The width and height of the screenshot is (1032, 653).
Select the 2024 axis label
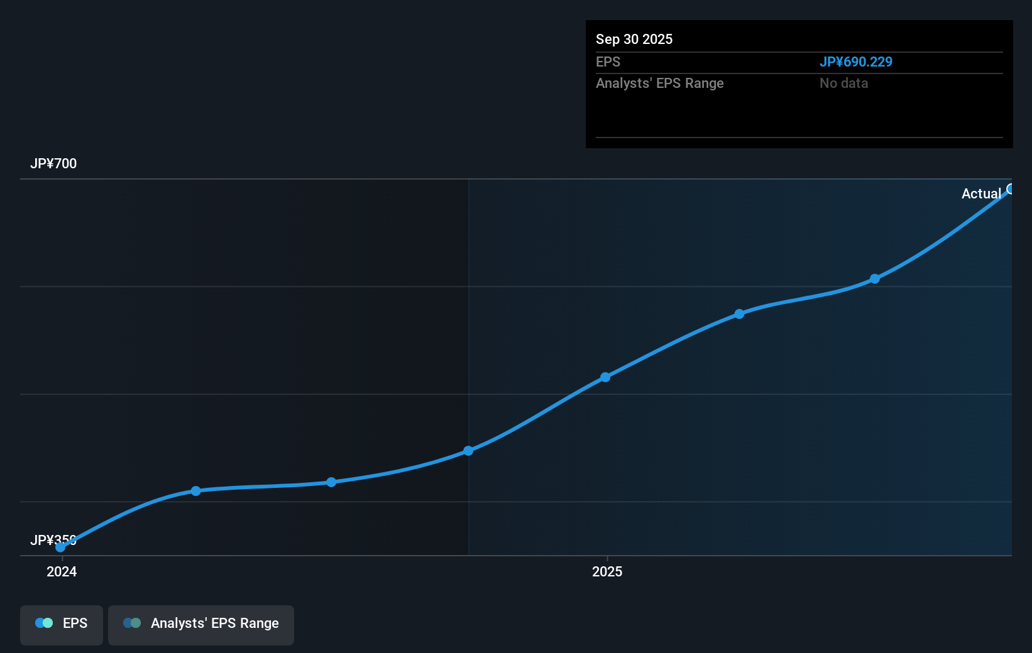pyautogui.click(x=60, y=572)
